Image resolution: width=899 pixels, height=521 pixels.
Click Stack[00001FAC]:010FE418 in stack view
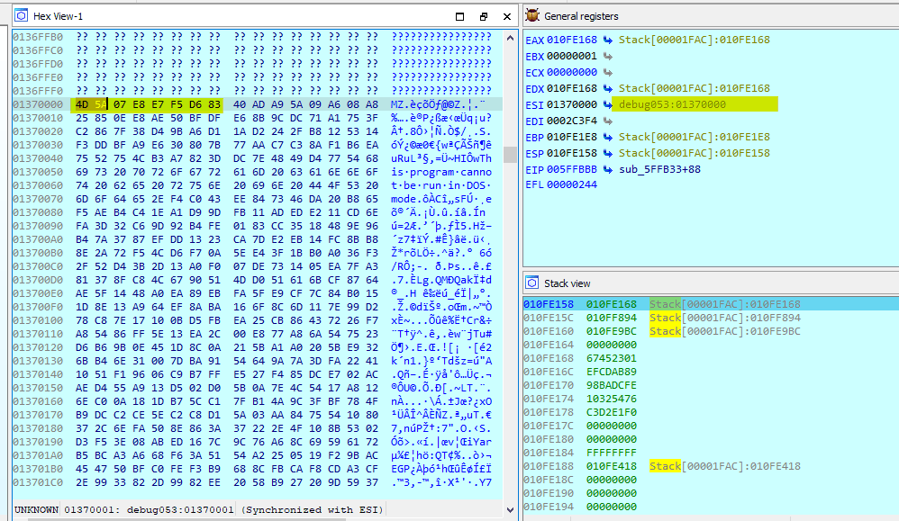click(725, 466)
